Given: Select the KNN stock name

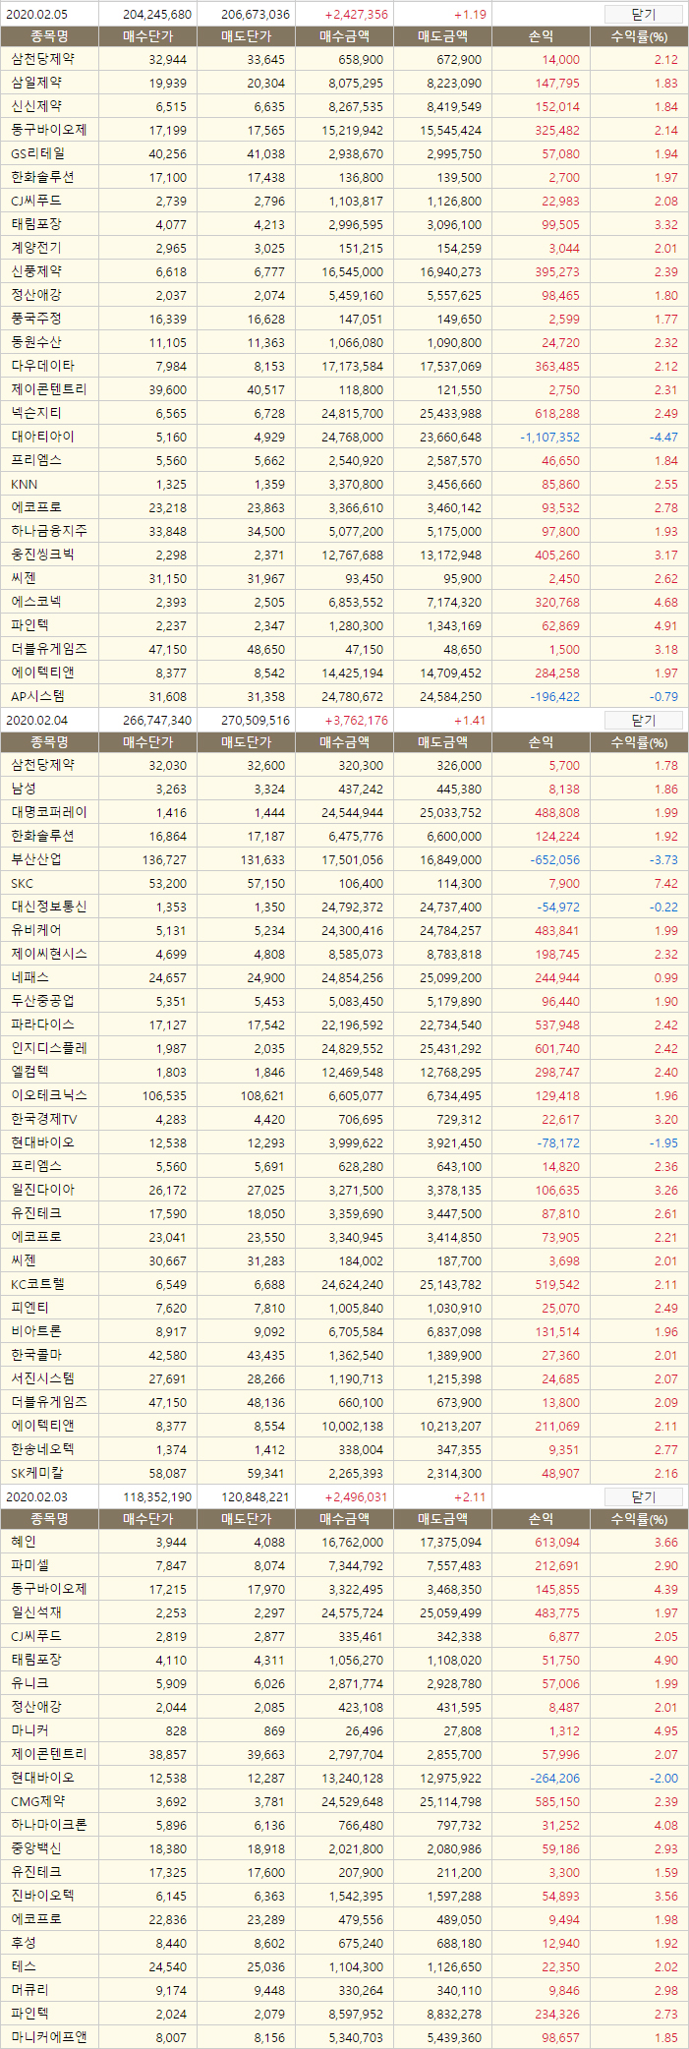Looking at the screenshot, I should 25,485.
